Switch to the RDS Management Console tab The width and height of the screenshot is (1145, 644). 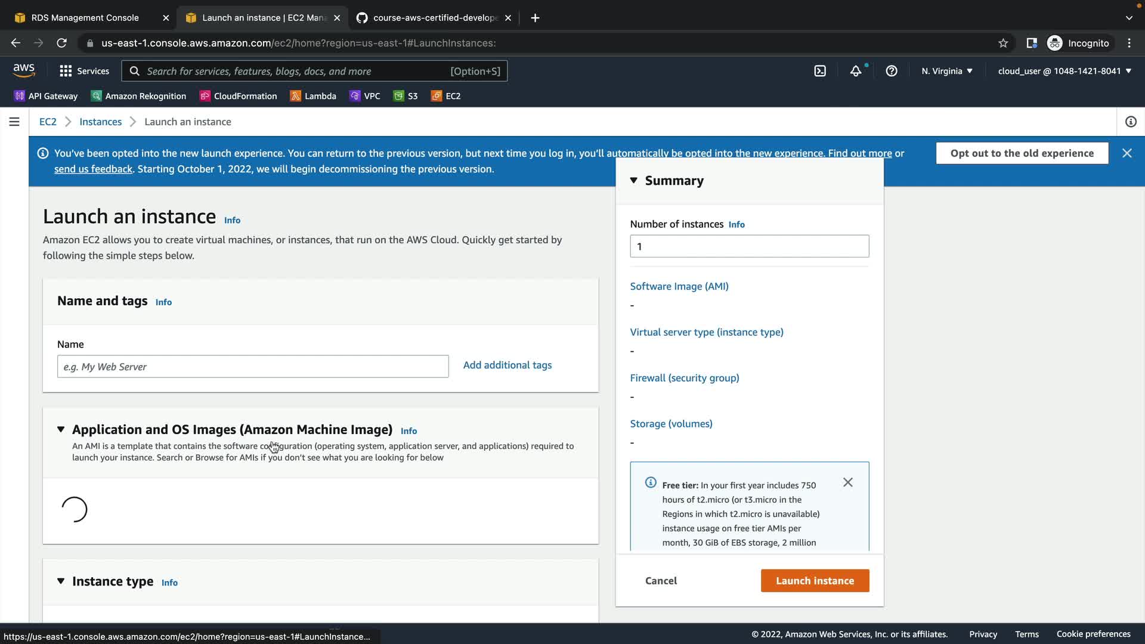tap(85, 18)
